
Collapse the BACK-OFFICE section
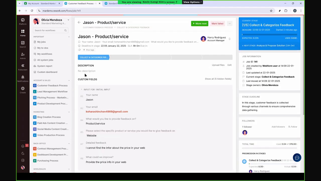coord(69,144)
